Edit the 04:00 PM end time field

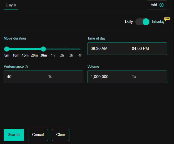(x=148, y=48)
